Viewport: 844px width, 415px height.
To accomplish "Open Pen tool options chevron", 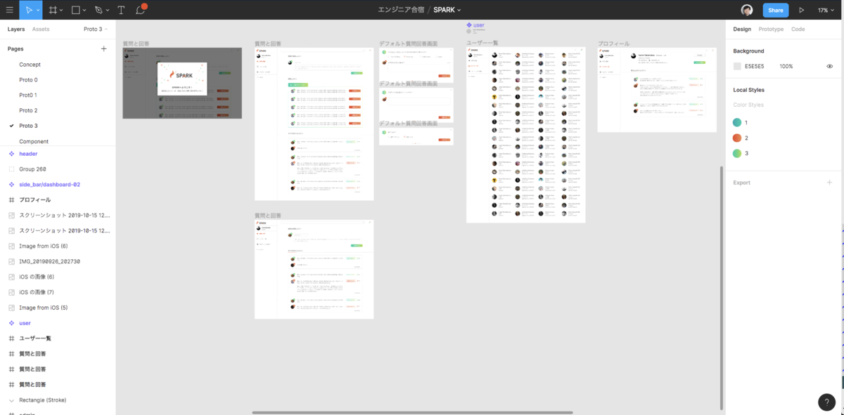I will click(x=108, y=11).
